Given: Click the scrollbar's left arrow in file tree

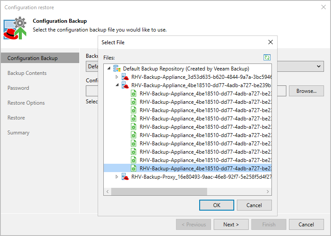Looking at the screenshot, I should (x=108, y=191).
